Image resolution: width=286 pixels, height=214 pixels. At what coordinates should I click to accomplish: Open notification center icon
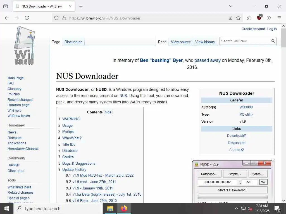click(x=277, y=208)
